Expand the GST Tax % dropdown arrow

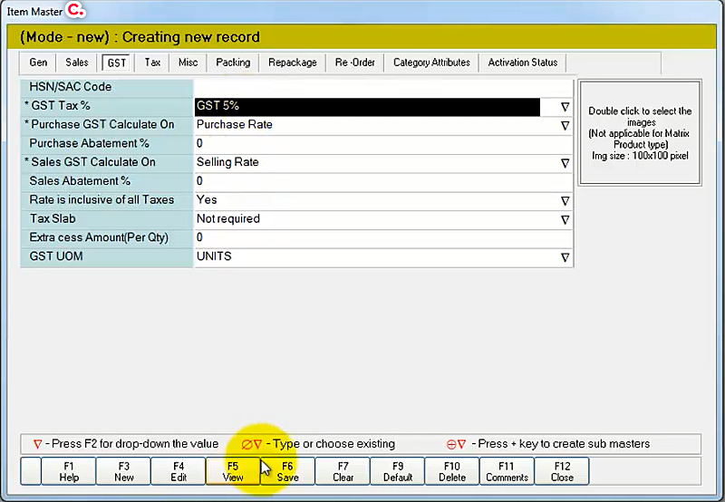pyautogui.click(x=565, y=107)
